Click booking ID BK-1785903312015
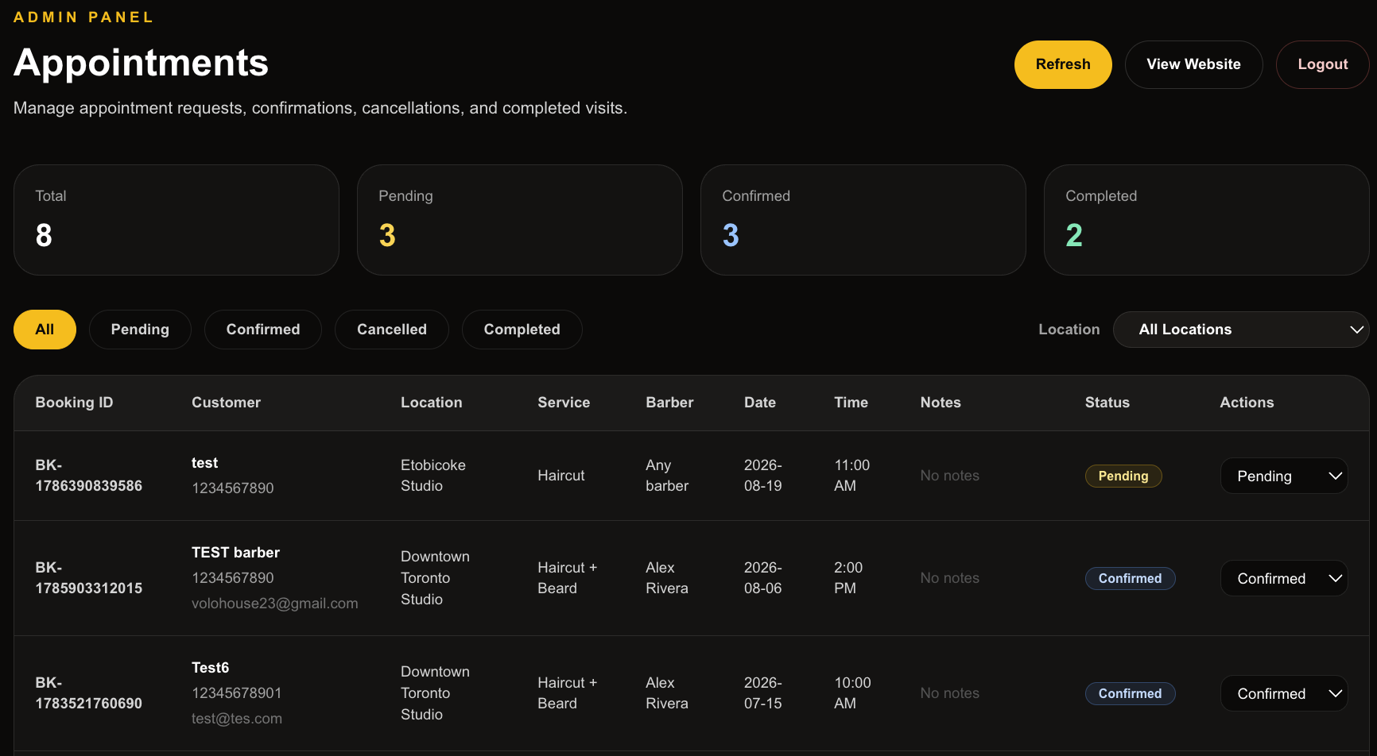1377x756 pixels. 89,578
